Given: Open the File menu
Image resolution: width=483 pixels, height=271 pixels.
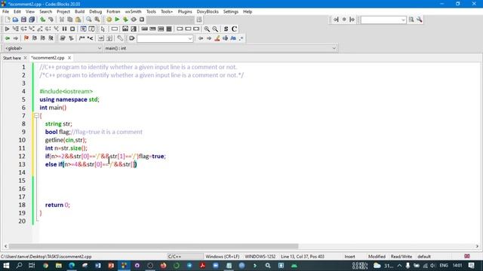Looking at the screenshot, I should click(x=5, y=11).
